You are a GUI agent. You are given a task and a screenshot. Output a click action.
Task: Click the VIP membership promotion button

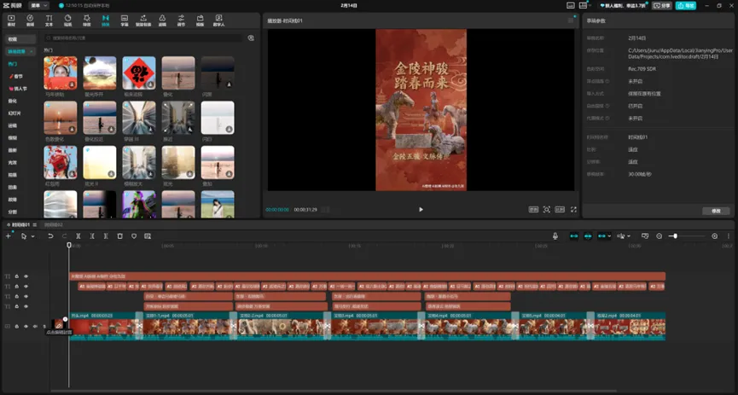point(623,6)
